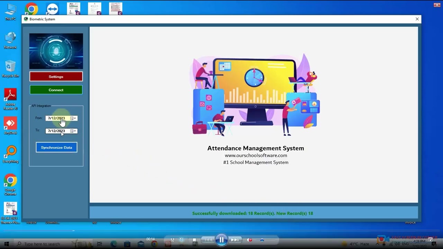Click the www.ourschoolsoftware.com text

click(256, 156)
